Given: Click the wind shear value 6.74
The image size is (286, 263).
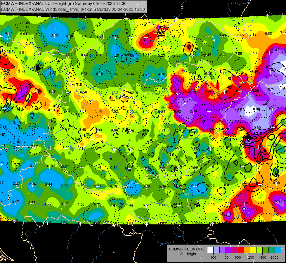Looking at the screenshot, I should click(98, 167).
